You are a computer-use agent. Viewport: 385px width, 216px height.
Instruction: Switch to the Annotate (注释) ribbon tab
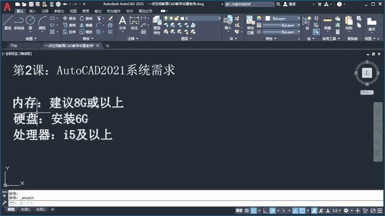click(x=45, y=11)
